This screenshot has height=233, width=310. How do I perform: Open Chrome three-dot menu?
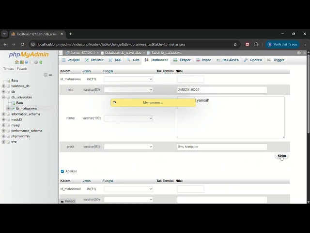(305, 44)
